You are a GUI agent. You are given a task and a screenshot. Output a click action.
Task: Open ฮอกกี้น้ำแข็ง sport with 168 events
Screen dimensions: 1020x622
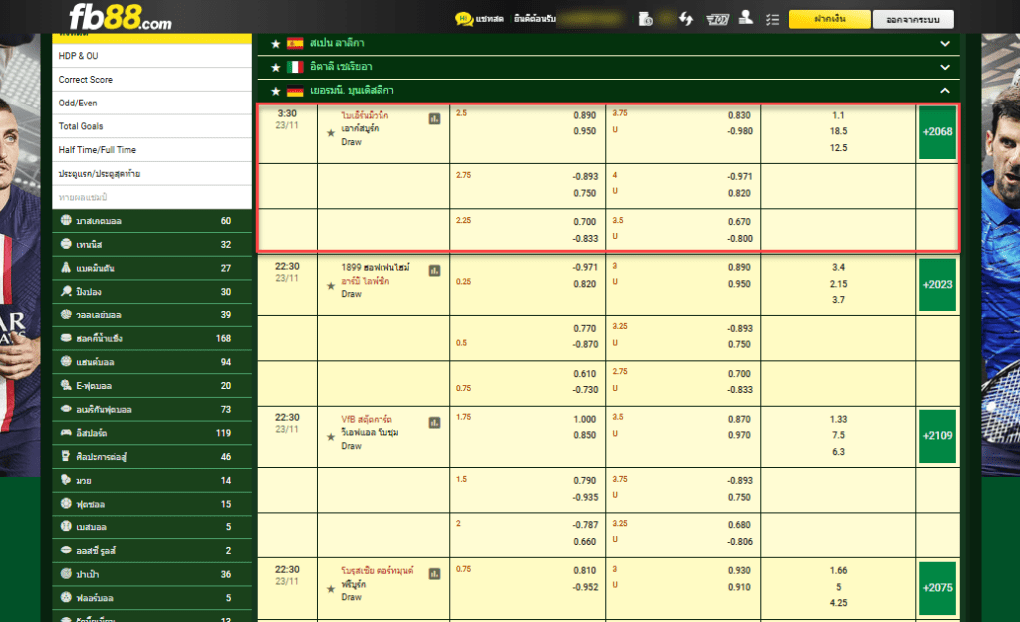(x=151, y=338)
